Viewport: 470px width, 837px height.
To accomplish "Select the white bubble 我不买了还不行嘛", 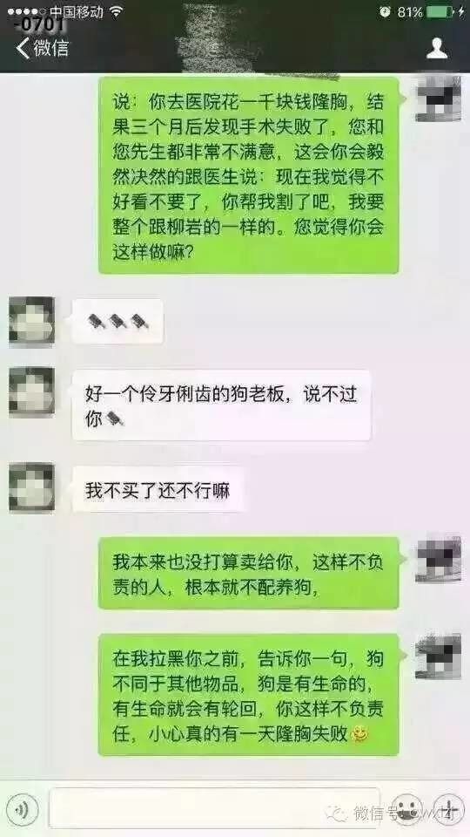I will point(158,489).
